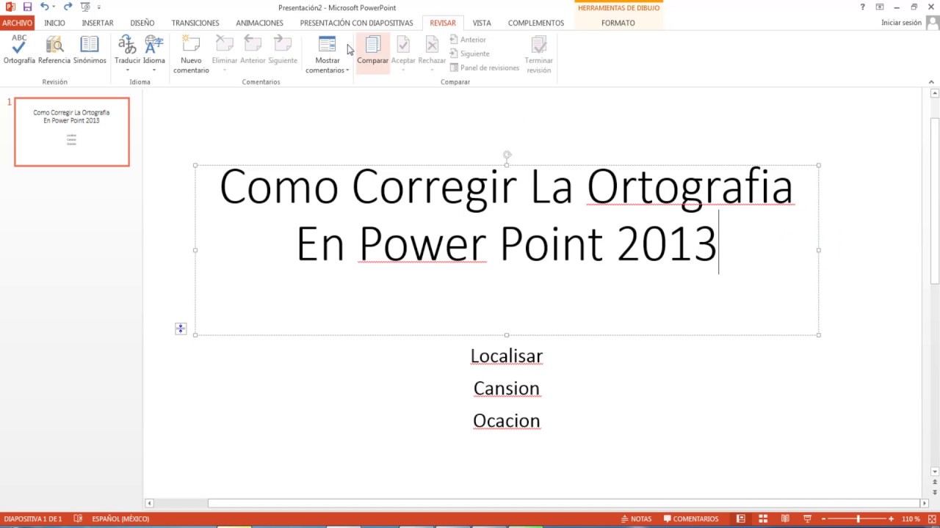The width and height of the screenshot is (940, 528).
Task: Open PowerPoint Help question mark
Action: [x=862, y=7]
